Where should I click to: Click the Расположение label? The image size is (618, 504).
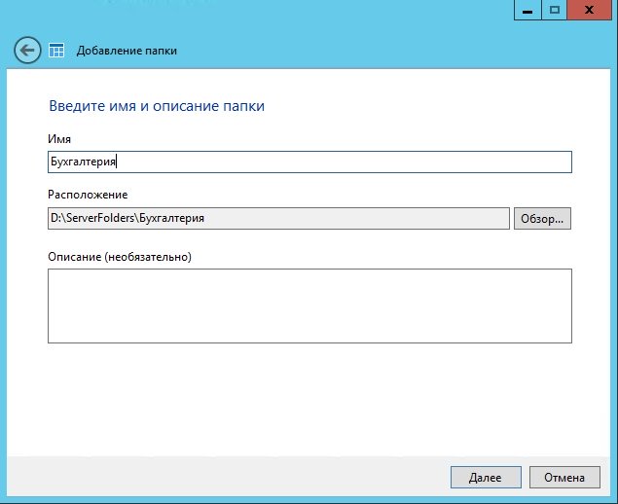coord(88,195)
